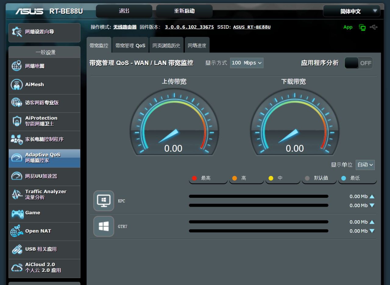Select the orange 高 priority swatch
The height and width of the screenshot is (285, 390).
coord(235,178)
